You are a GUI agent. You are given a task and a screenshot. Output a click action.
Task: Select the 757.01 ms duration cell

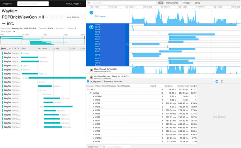click(170, 117)
